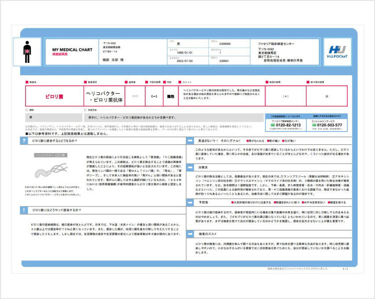Click the コンシェルジュサービス label
Screen dimensions: 375x299
pyautogui.click(x=323, y=121)
